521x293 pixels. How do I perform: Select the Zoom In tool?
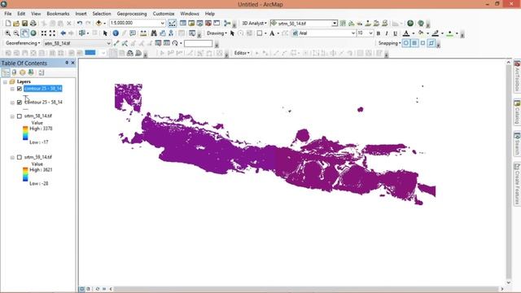[7, 33]
